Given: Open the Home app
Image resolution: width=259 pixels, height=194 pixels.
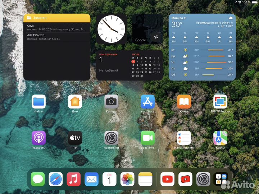Looking at the screenshot, I should pos(75,102).
